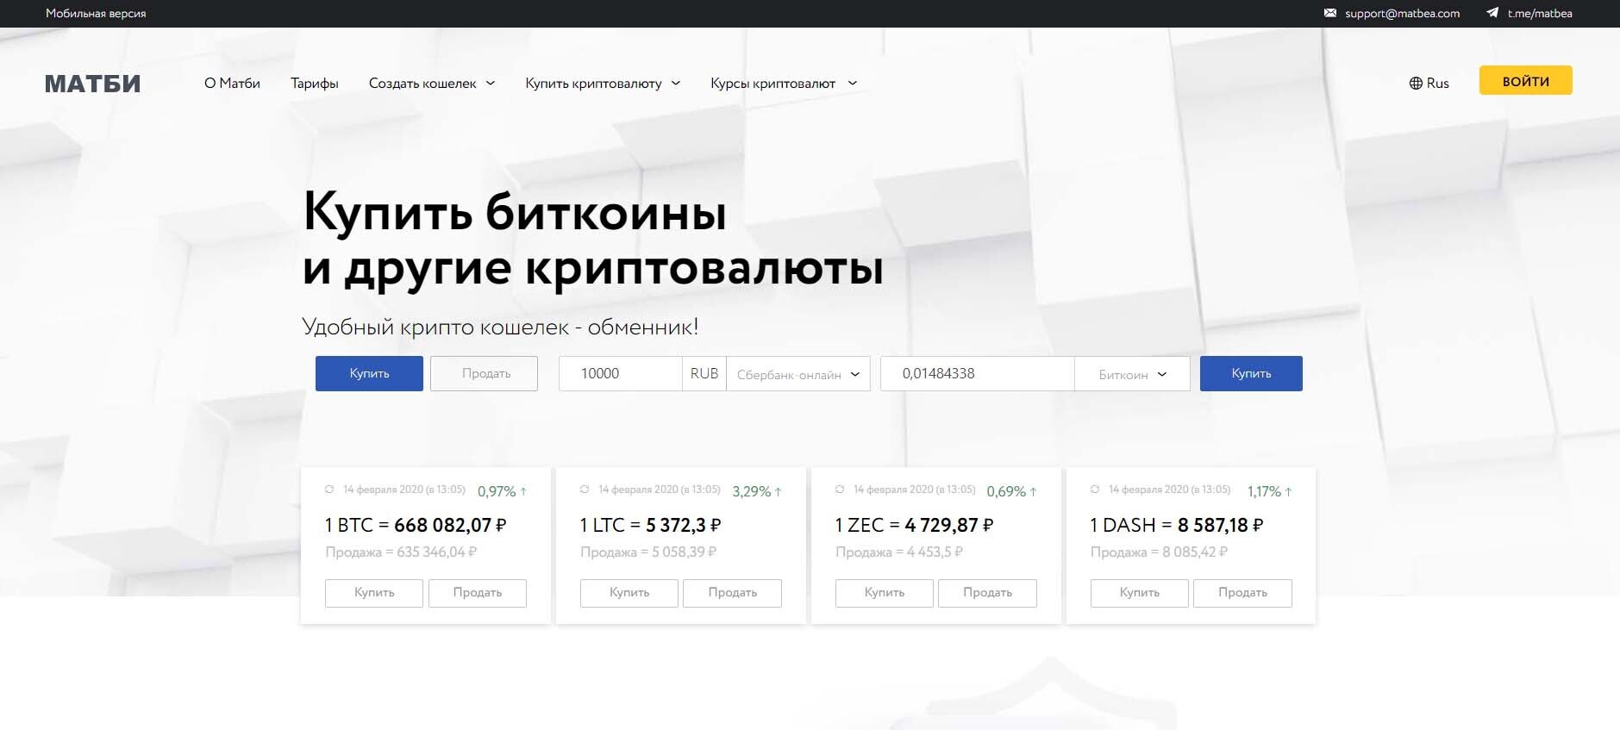The width and height of the screenshot is (1620, 730).
Task: Click the refresh icon on LTC card
Action: pos(585,490)
